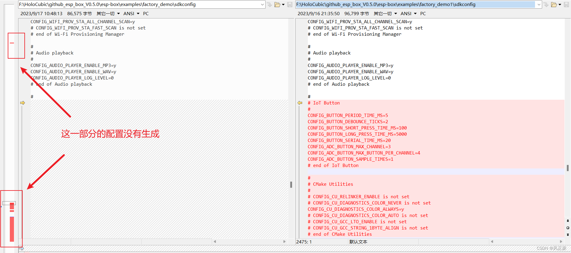Click CONFIG_BUTTON_SHORT_PRESS_TIME_MS=100 line

(x=357, y=128)
